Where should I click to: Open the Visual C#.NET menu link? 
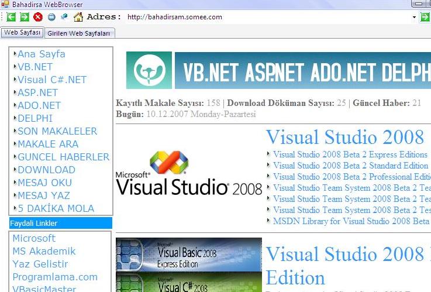click(52, 80)
